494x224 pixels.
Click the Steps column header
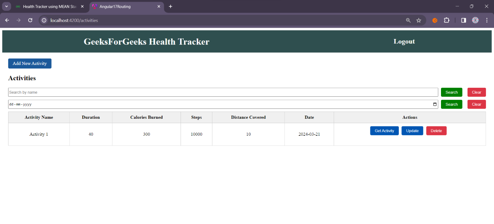click(196, 117)
